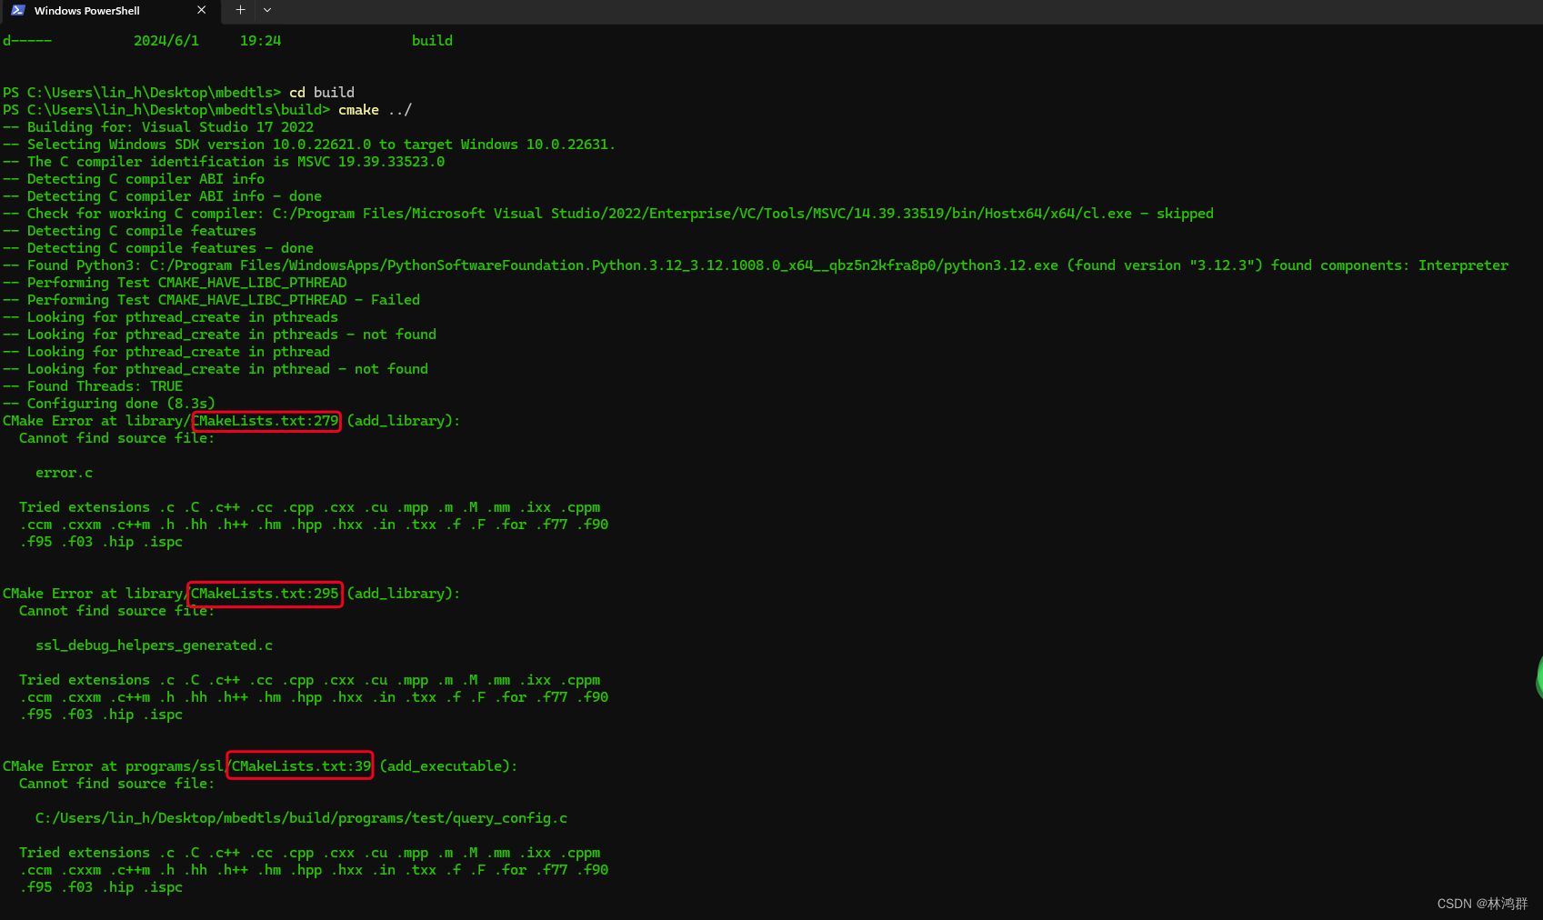The height and width of the screenshot is (920, 1543).
Task: Click the 'cmake ../' command text
Action: (375, 109)
